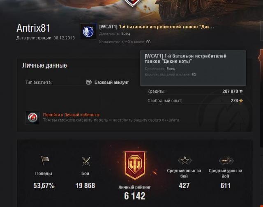Click the WCAT1 clan wolf emblem
This screenshot has height=207, width=263.
point(88,32)
